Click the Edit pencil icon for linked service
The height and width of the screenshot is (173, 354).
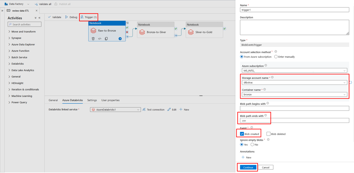pos(169,110)
